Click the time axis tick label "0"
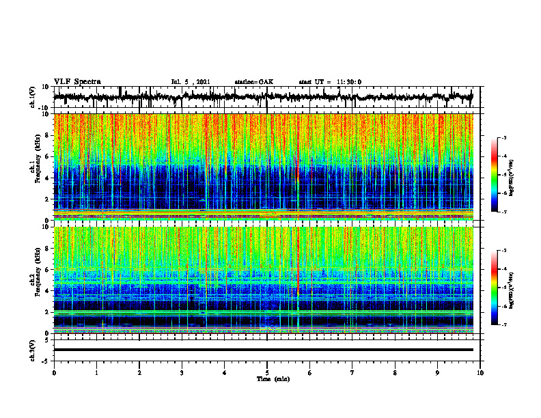 (54, 373)
